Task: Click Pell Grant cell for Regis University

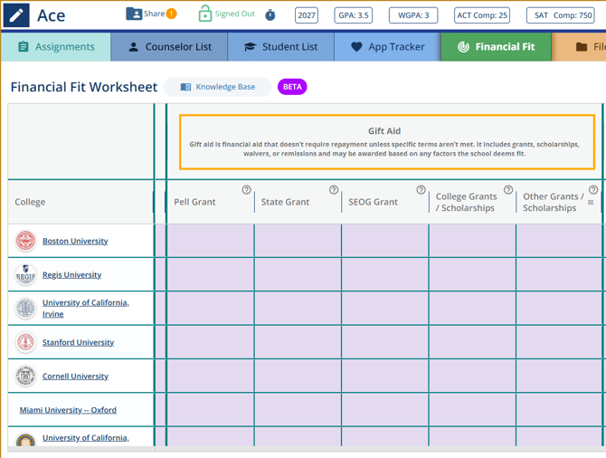Action: pyautogui.click(x=210, y=274)
